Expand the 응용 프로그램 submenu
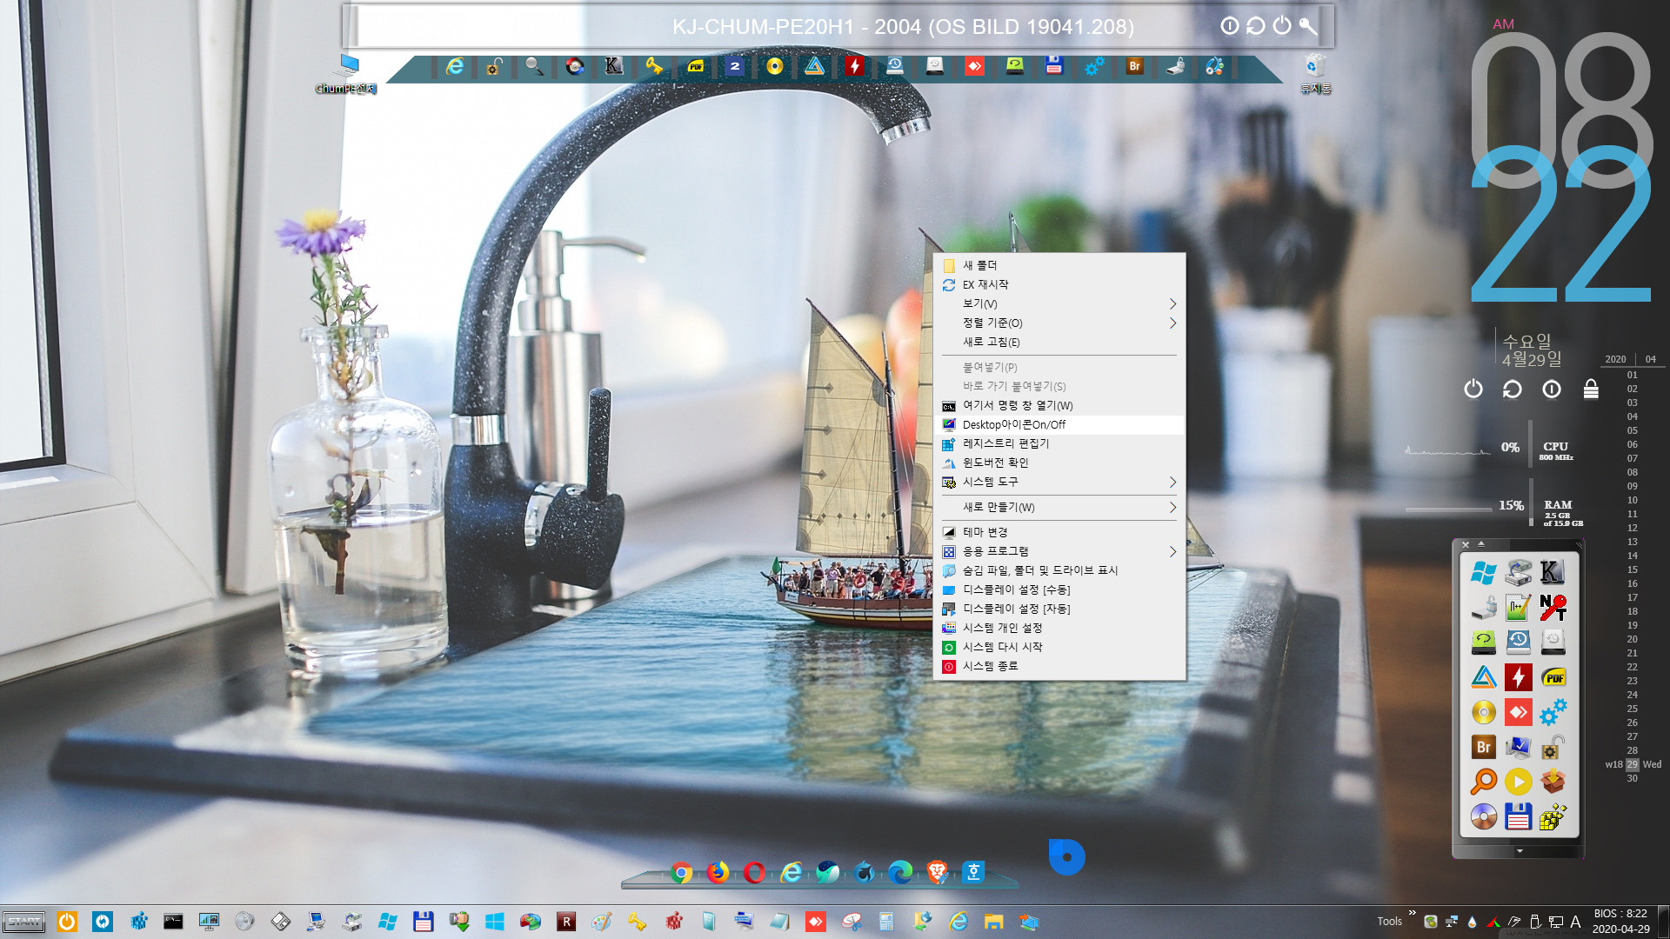Image resolution: width=1670 pixels, height=939 pixels. (x=1059, y=551)
